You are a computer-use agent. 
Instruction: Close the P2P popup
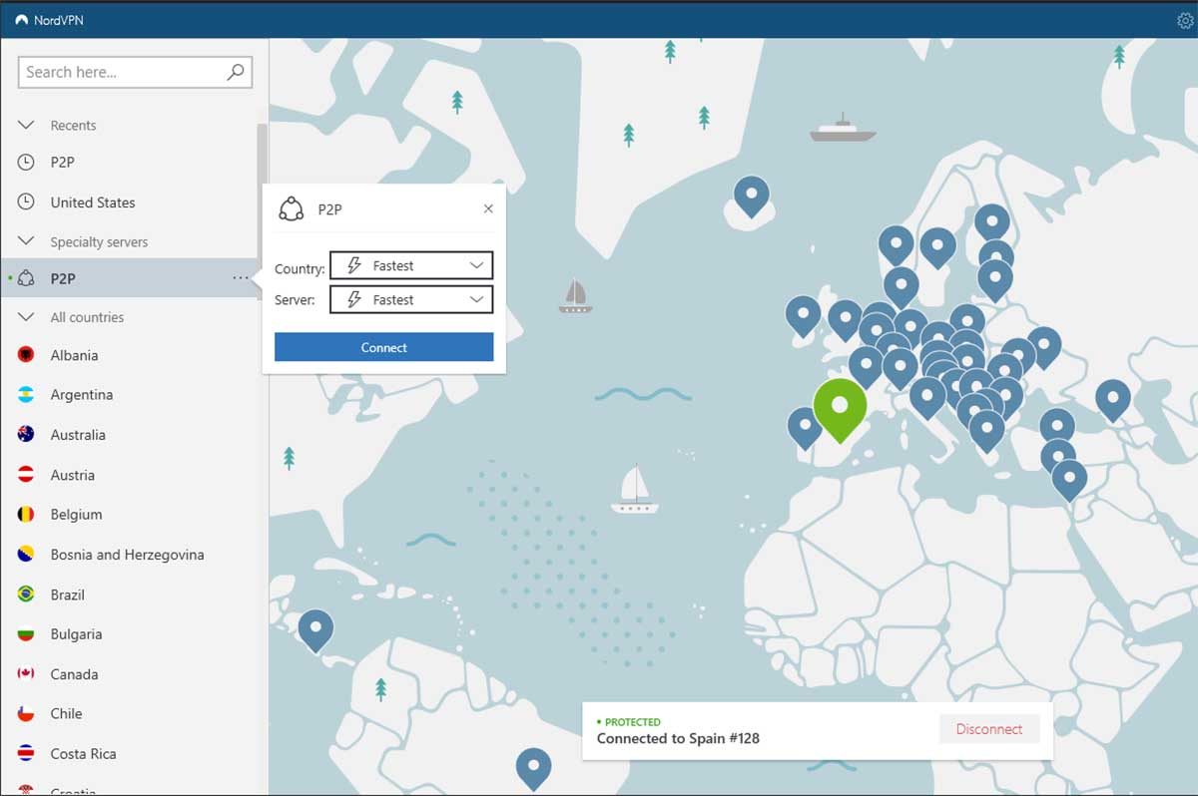tap(488, 208)
